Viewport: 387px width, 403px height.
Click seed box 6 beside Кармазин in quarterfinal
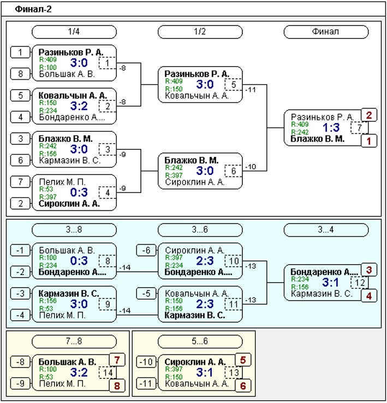pyautogui.click(x=20, y=160)
